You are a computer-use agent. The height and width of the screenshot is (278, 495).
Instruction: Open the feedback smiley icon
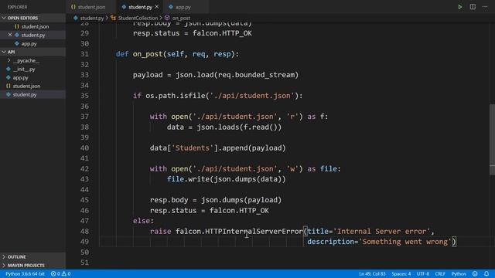475,274
